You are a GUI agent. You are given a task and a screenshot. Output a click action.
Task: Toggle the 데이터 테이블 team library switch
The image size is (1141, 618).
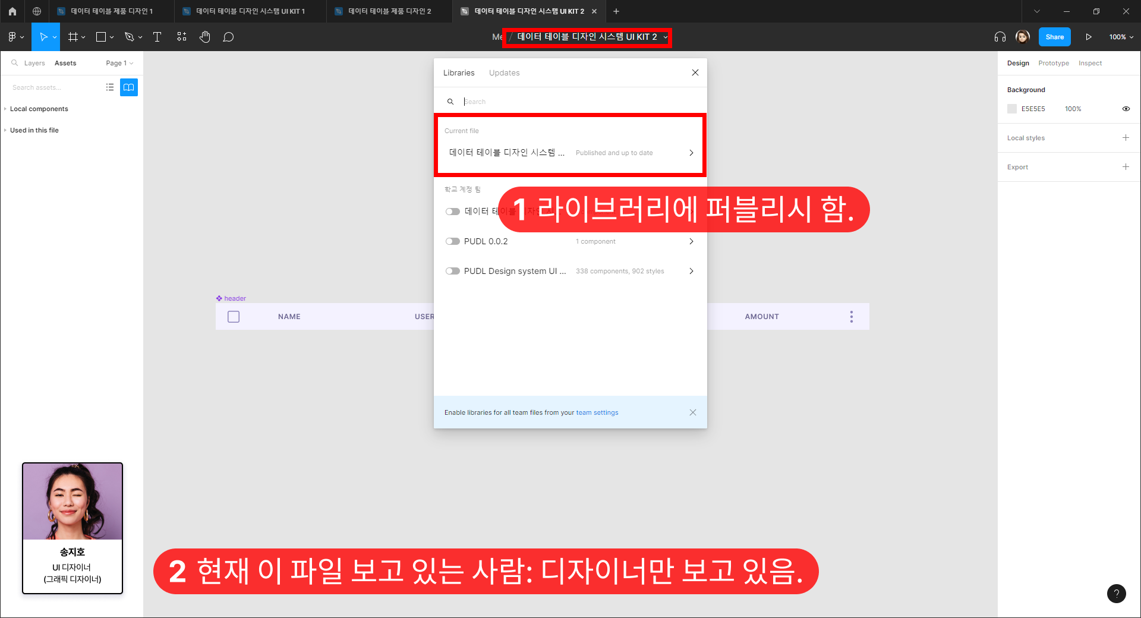[x=453, y=212]
